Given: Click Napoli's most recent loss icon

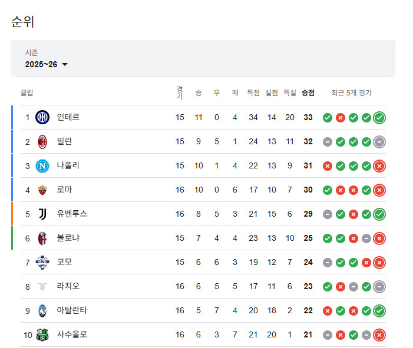Looking at the screenshot, I should point(379,166).
